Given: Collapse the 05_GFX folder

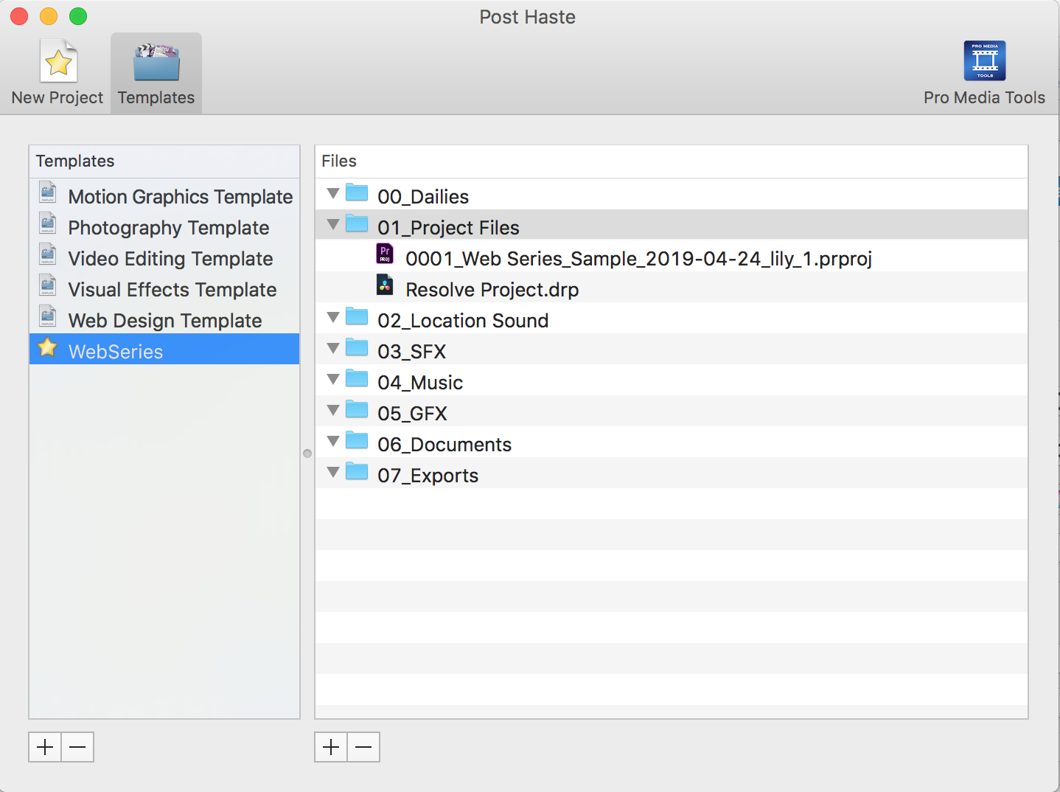Looking at the screenshot, I should pos(333,411).
